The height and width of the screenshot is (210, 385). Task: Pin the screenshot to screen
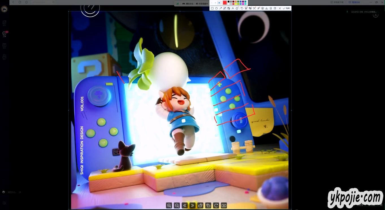pyautogui.click(x=258, y=8)
